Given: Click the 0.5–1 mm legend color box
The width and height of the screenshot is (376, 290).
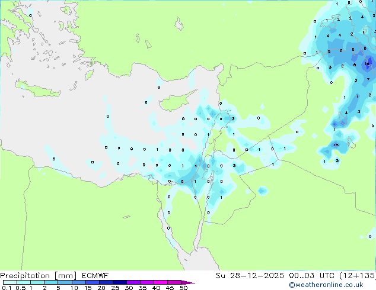Looking at the screenshot, I should [x=24, y=282].
